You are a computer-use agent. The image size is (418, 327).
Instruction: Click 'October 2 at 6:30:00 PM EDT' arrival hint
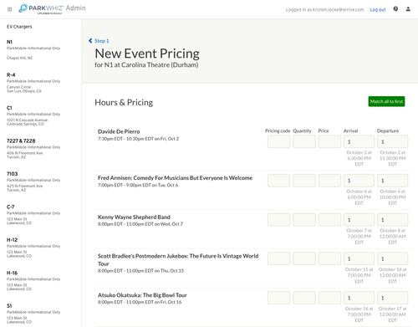[x=359, y=158]
